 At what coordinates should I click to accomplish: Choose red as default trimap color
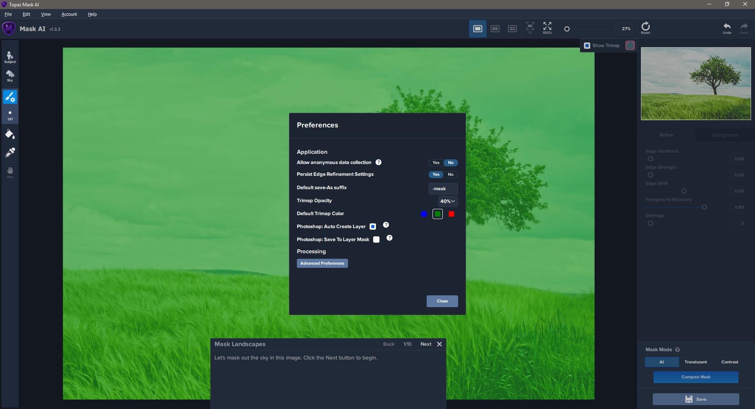pyautogui.click(x=451, y=214)
